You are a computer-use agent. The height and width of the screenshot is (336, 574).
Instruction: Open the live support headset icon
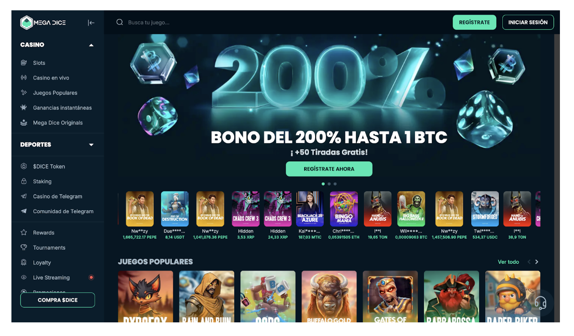click(541, 303)
